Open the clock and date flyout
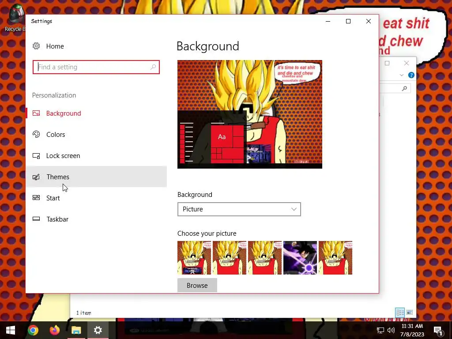Image resolution: width=452 pixels, height=339 pixels. tap(412, 330)
